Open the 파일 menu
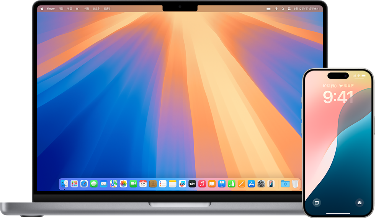This screenshot has height=218, width=376. (x=61, y=9)
